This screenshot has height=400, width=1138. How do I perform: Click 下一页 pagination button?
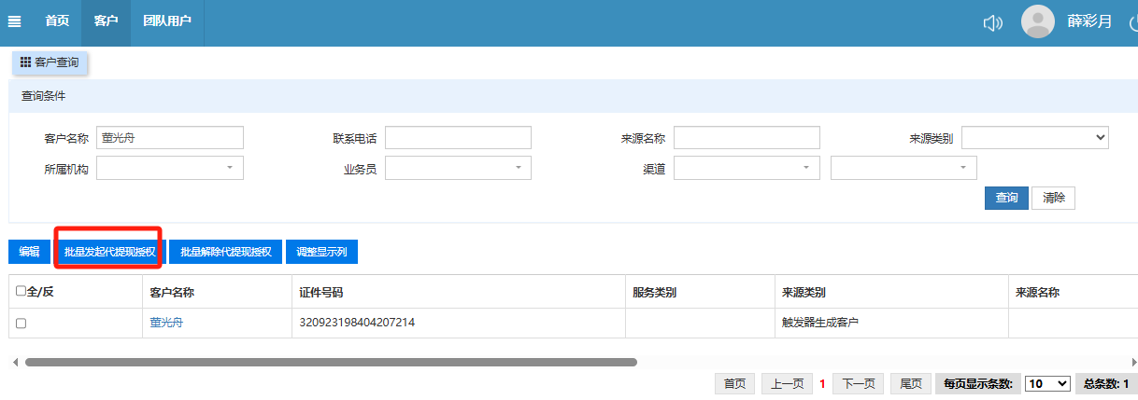coord(859,383)
